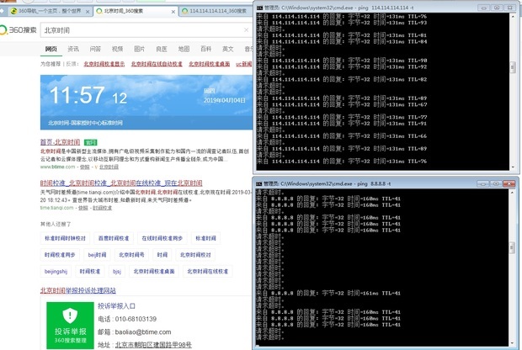Open recommended link 北京时间校准桌面
Screen dimensions: 522x350
click(210, 64)
